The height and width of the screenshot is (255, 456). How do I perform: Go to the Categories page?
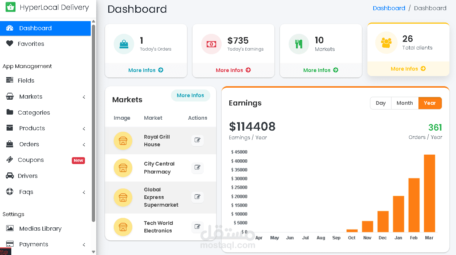(x=45, y=112)
